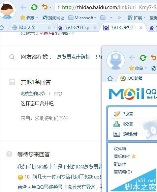Click the green refresh icon in main browser
This screenshot has width=157, height=192.
click(x=34, y=7)
